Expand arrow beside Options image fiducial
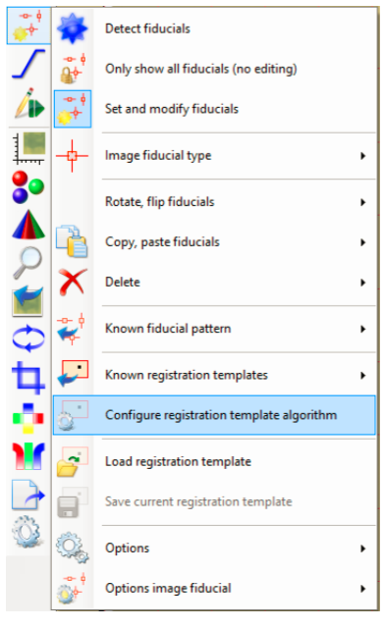The height and width of the screenshot is (628, 384). 362,589
